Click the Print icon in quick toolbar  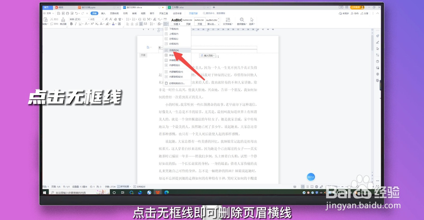point(68,13)
